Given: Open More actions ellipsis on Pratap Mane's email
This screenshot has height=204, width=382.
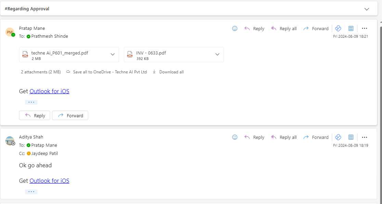Looking at the screenshot, I should point(365,28).
